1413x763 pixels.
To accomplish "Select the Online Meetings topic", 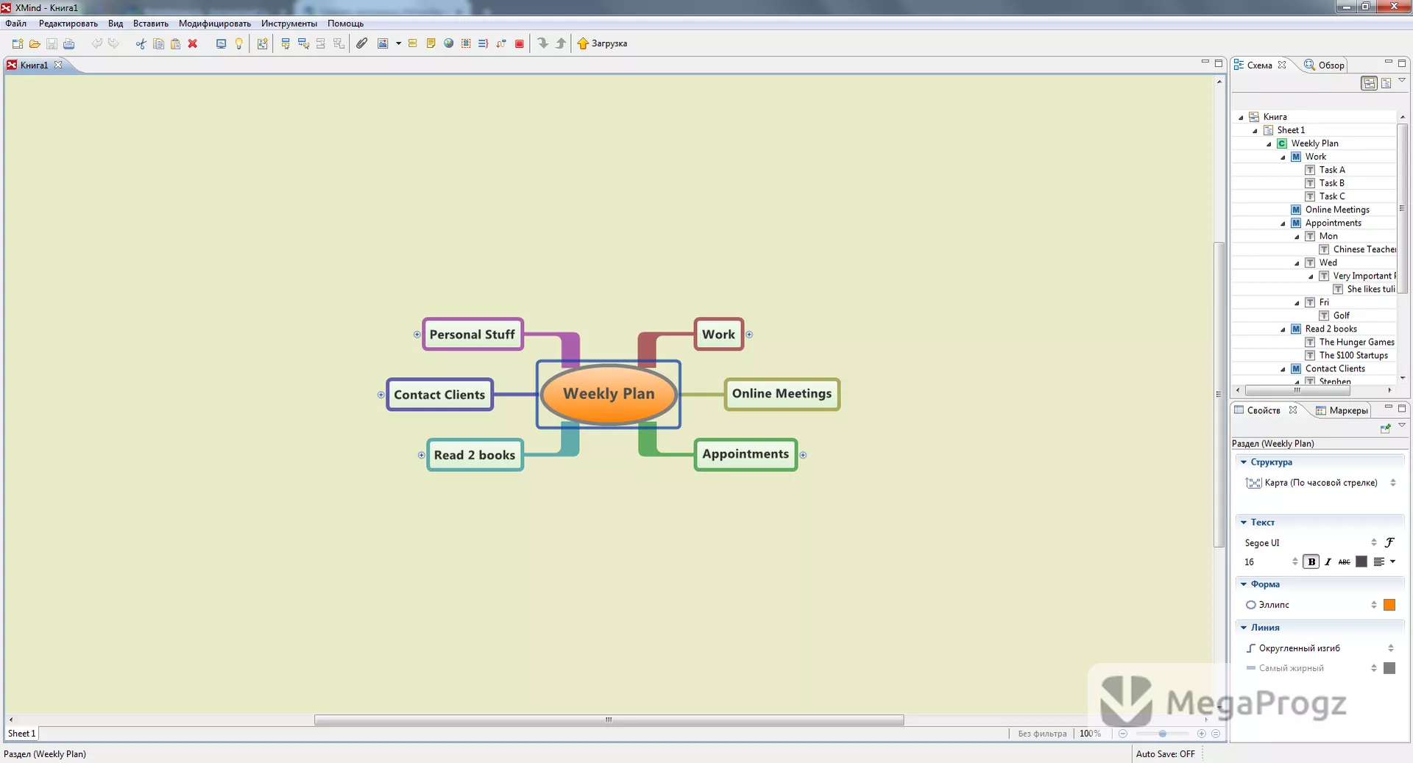I will (x=782, y=394).
